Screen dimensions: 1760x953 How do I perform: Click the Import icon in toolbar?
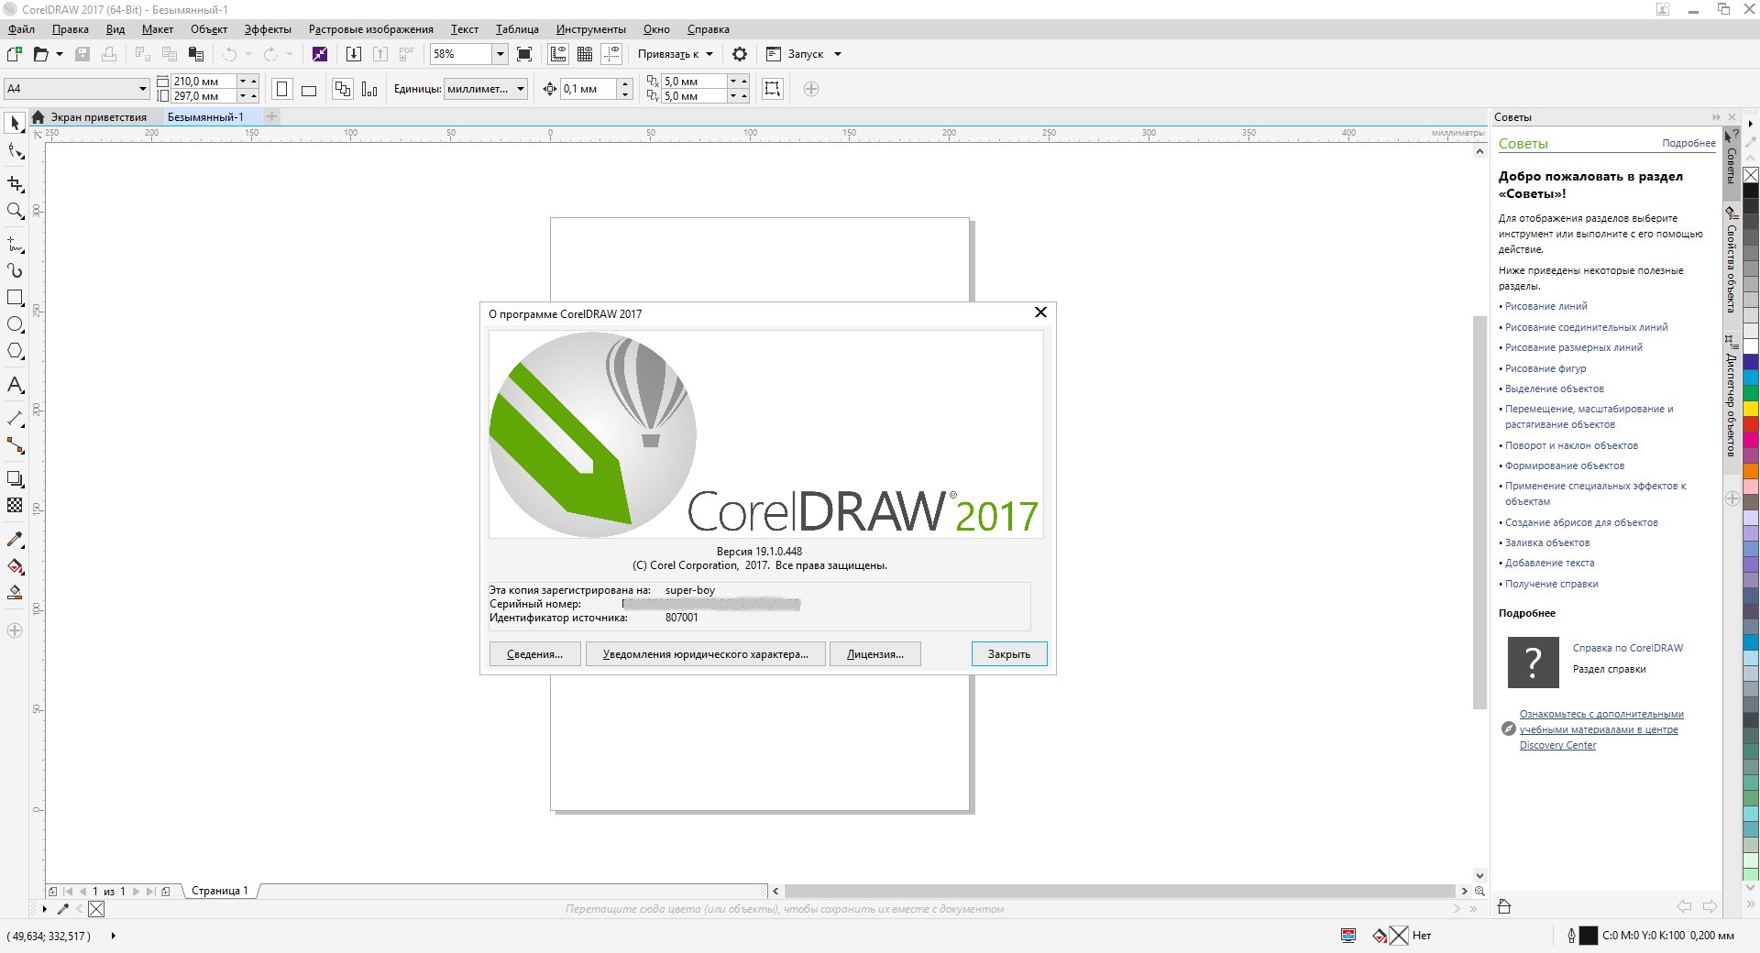tap(353, 54)
